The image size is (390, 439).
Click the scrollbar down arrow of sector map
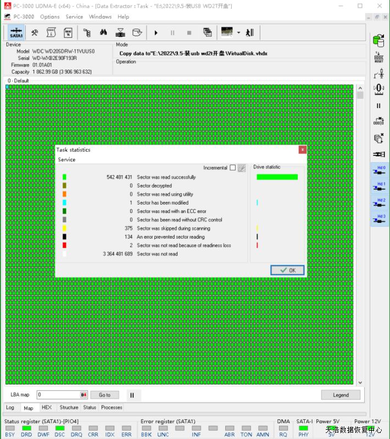(x=360, y=382)
